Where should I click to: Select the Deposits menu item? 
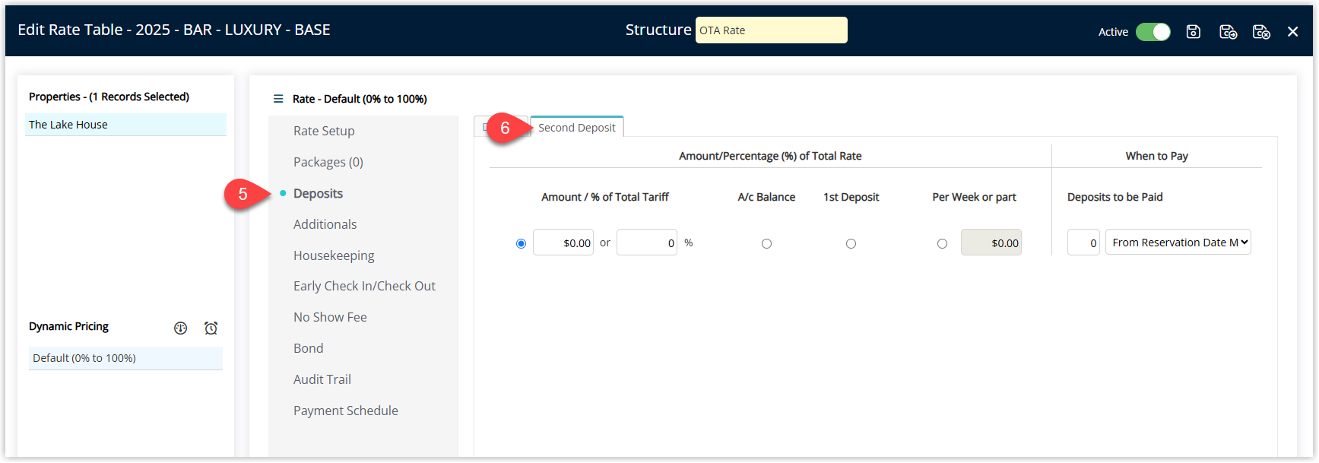[318, 193]
